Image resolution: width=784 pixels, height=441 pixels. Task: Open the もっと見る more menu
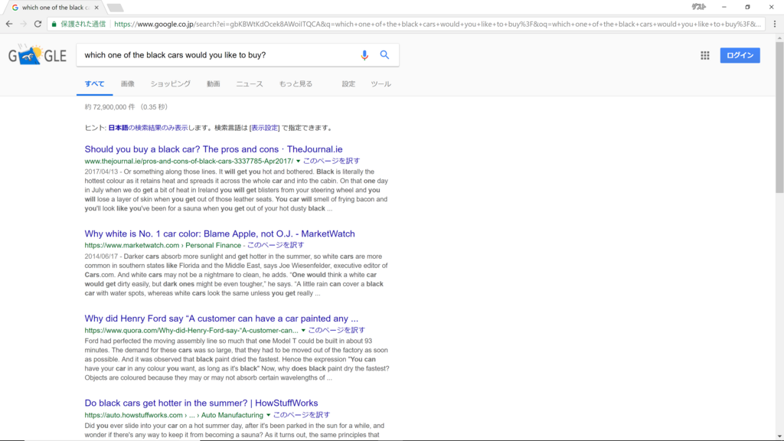point(296,84)
